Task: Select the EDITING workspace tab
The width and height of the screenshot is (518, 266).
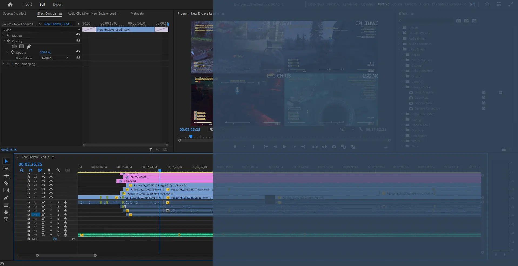Action: tap(384, 4)
